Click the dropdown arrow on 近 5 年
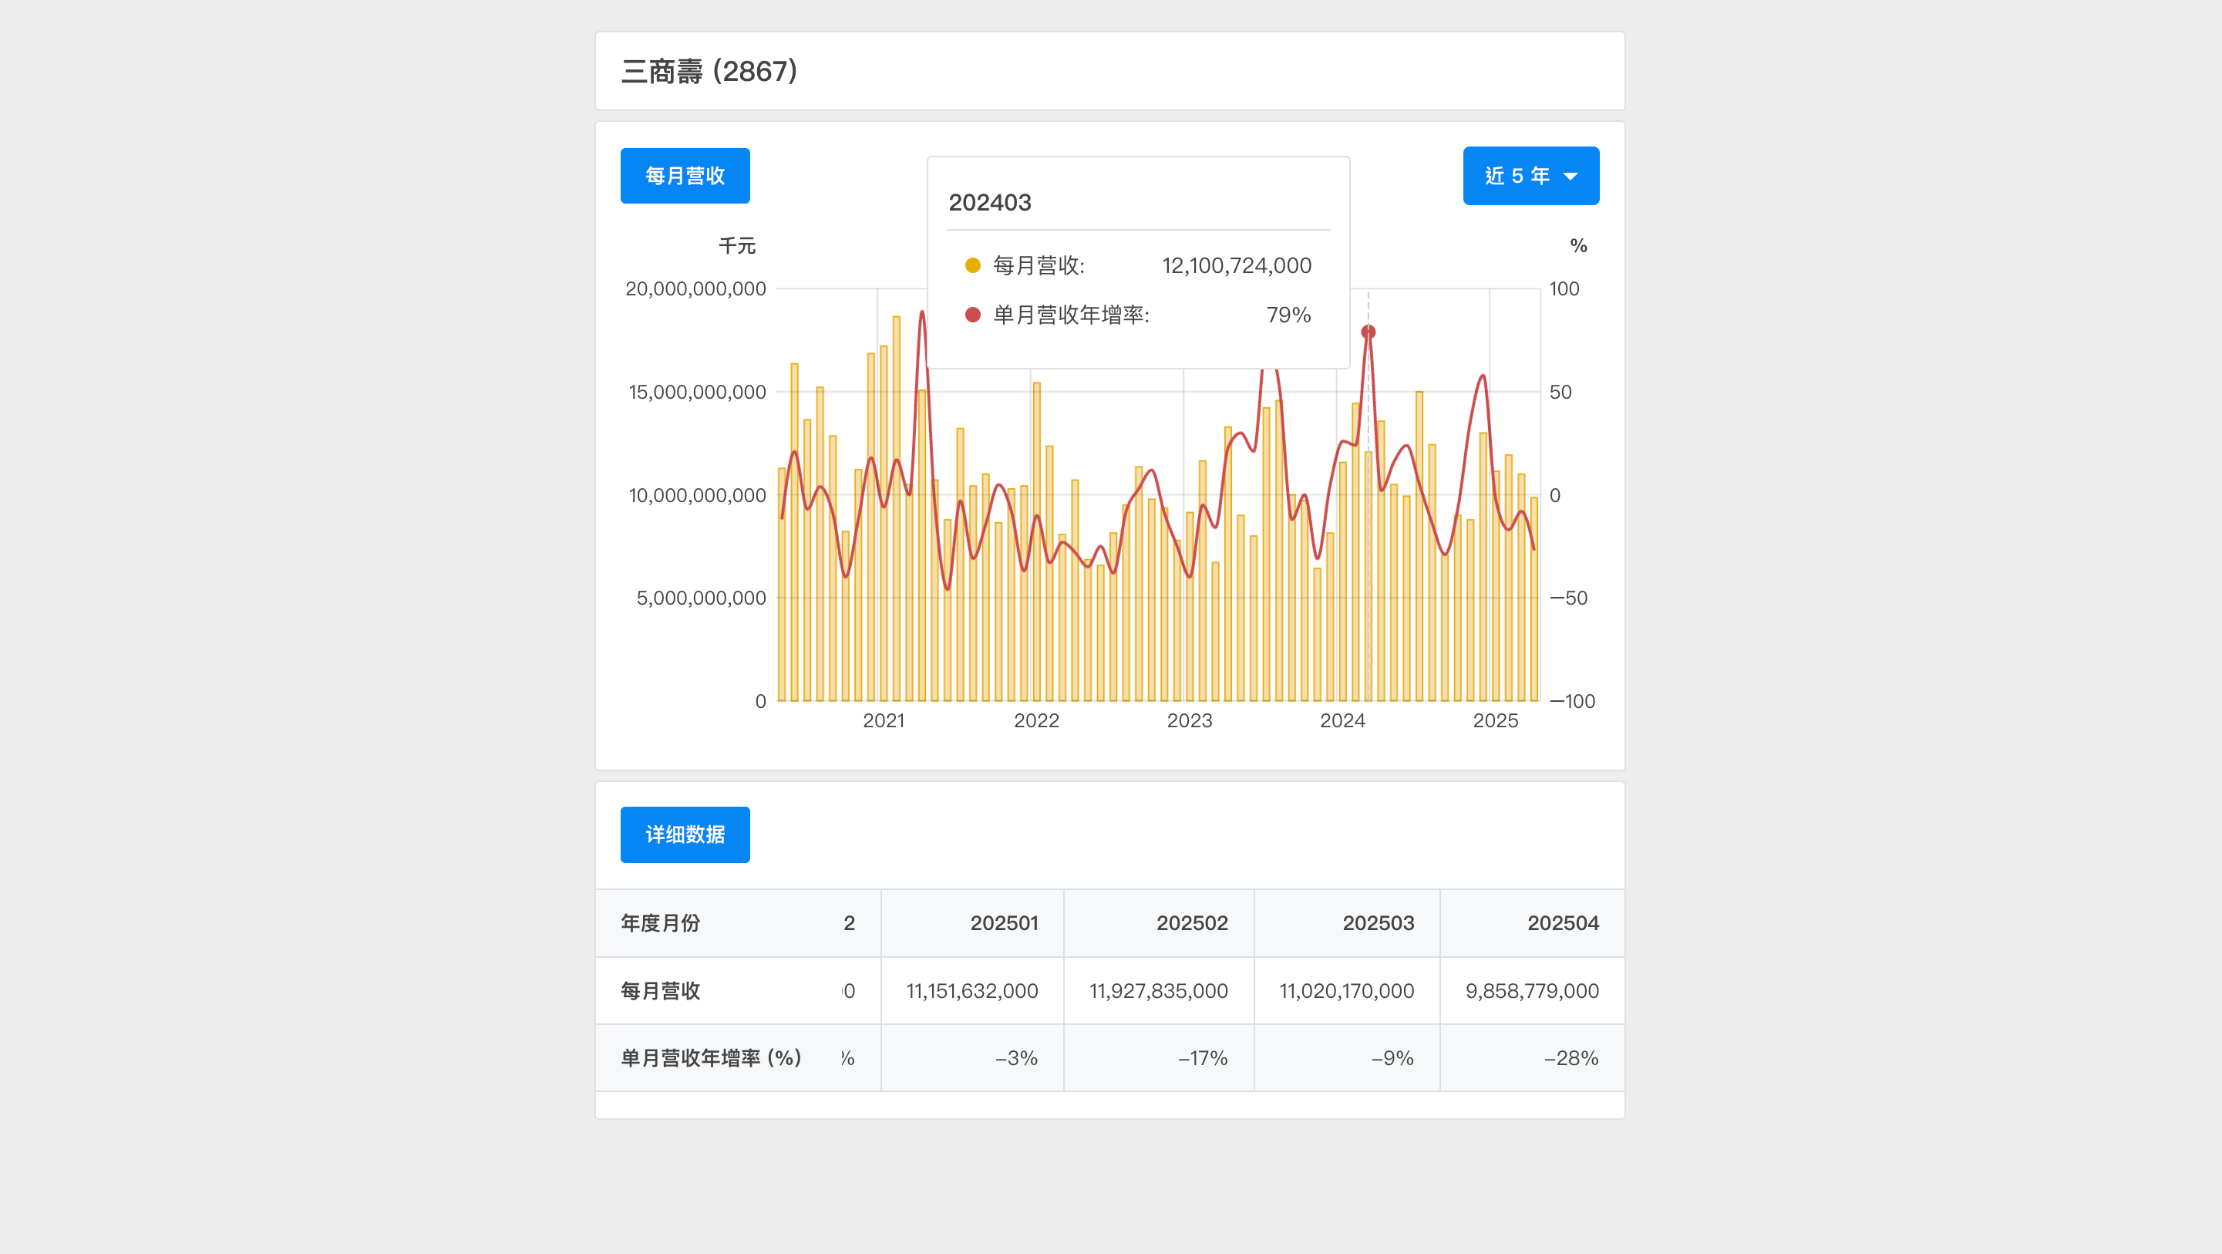This screenshot has height=1254, width=2222. pyautogui.click(x=1571, y=175)
